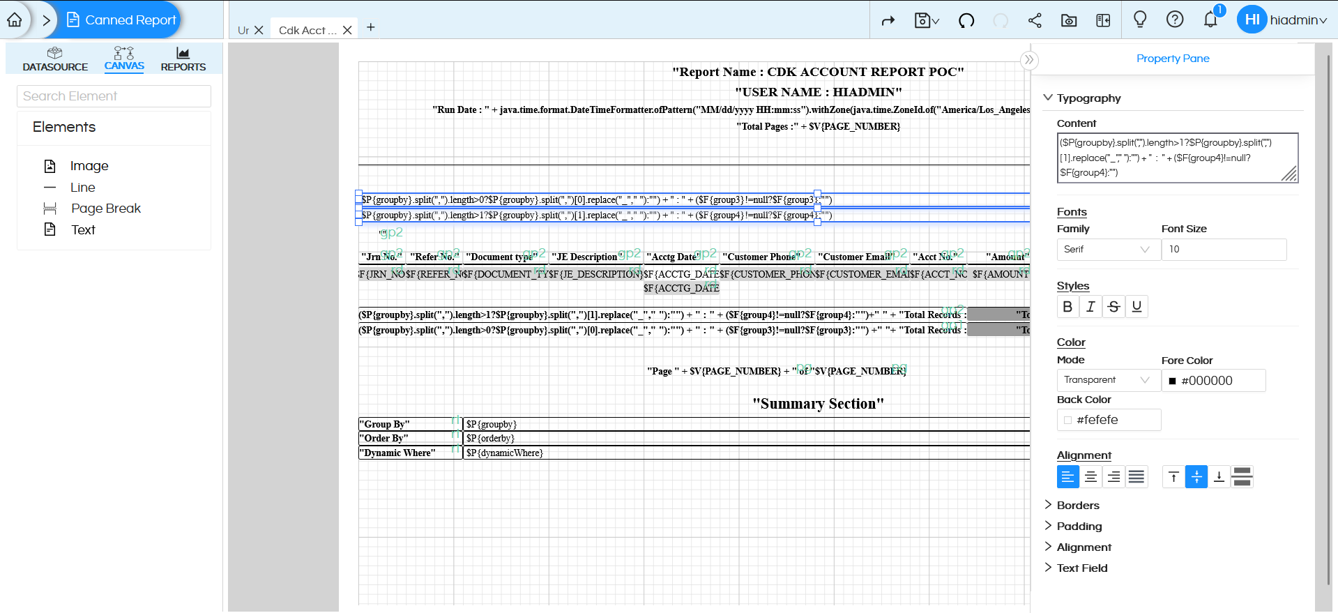
Task: Open the font Family dropdown
Action: [1109, 250]
